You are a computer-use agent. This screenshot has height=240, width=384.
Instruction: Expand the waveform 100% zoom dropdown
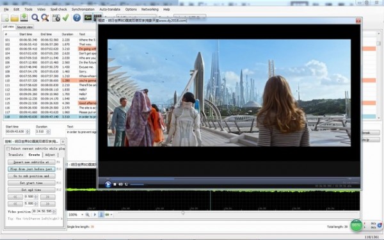coord(82,215)
